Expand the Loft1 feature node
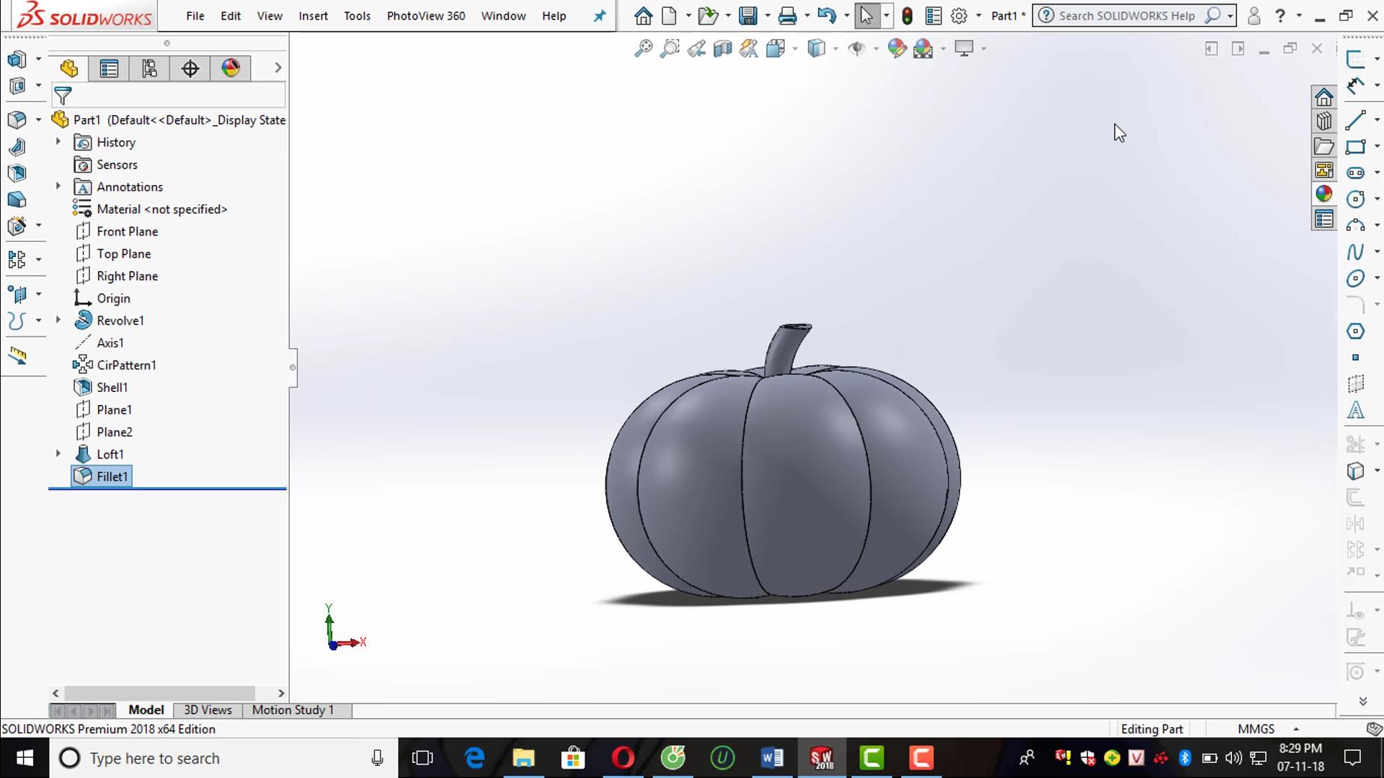 pos(58,454)
